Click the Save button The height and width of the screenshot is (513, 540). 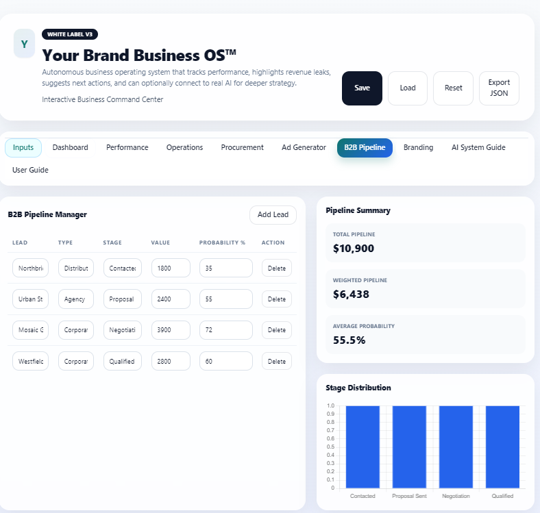point(362,88)
